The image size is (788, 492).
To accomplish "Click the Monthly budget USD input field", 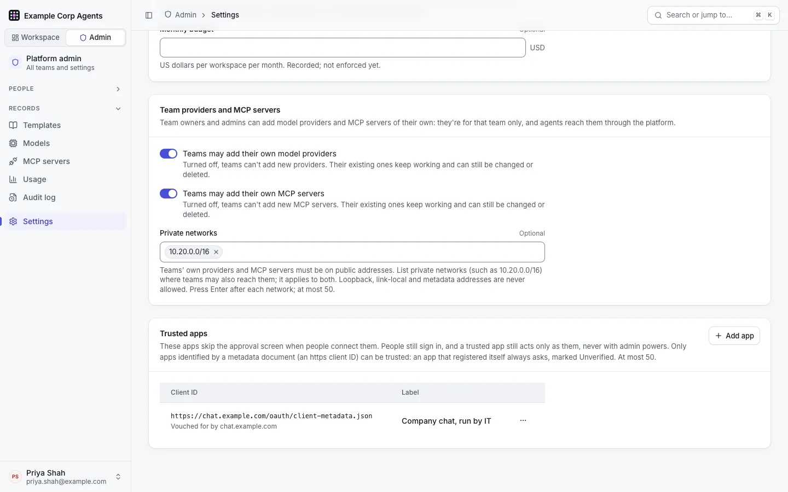I will coord(343,48).
